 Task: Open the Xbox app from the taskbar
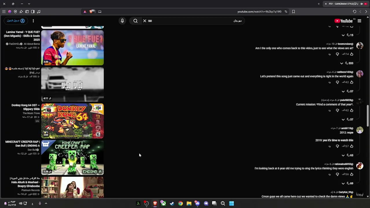pos(163,203)
